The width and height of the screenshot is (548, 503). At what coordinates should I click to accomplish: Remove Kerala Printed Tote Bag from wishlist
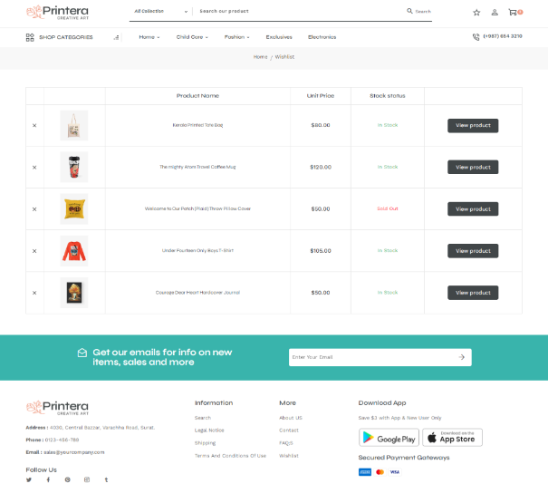[x=34, y=125]
